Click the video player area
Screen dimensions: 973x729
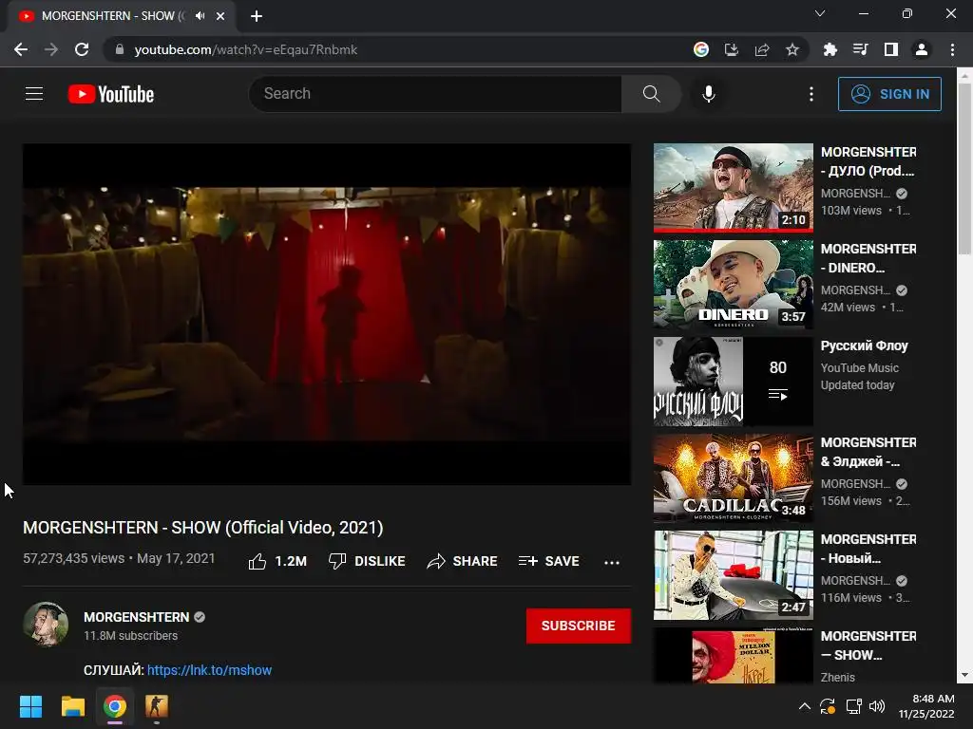click(327, 314)
